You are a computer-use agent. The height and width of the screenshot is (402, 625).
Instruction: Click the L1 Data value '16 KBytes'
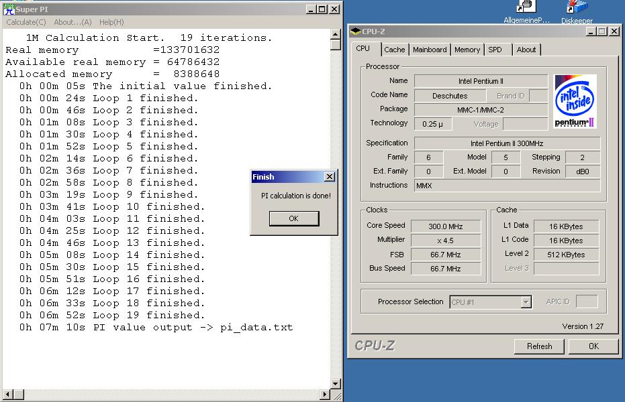click(566, 226)
